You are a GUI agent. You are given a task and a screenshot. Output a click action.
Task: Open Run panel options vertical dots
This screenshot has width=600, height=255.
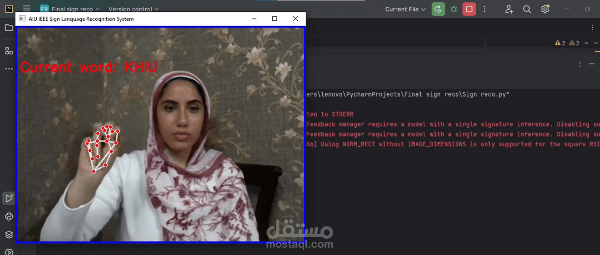[x=580, y=64]
